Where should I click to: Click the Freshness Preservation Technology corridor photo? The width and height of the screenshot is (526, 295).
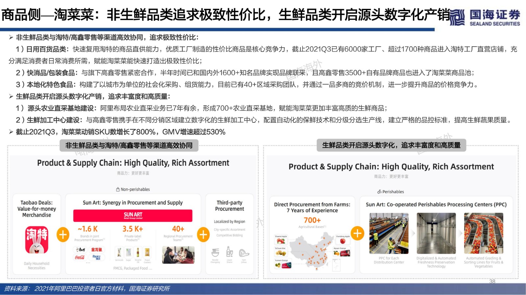tap(436, 233)
